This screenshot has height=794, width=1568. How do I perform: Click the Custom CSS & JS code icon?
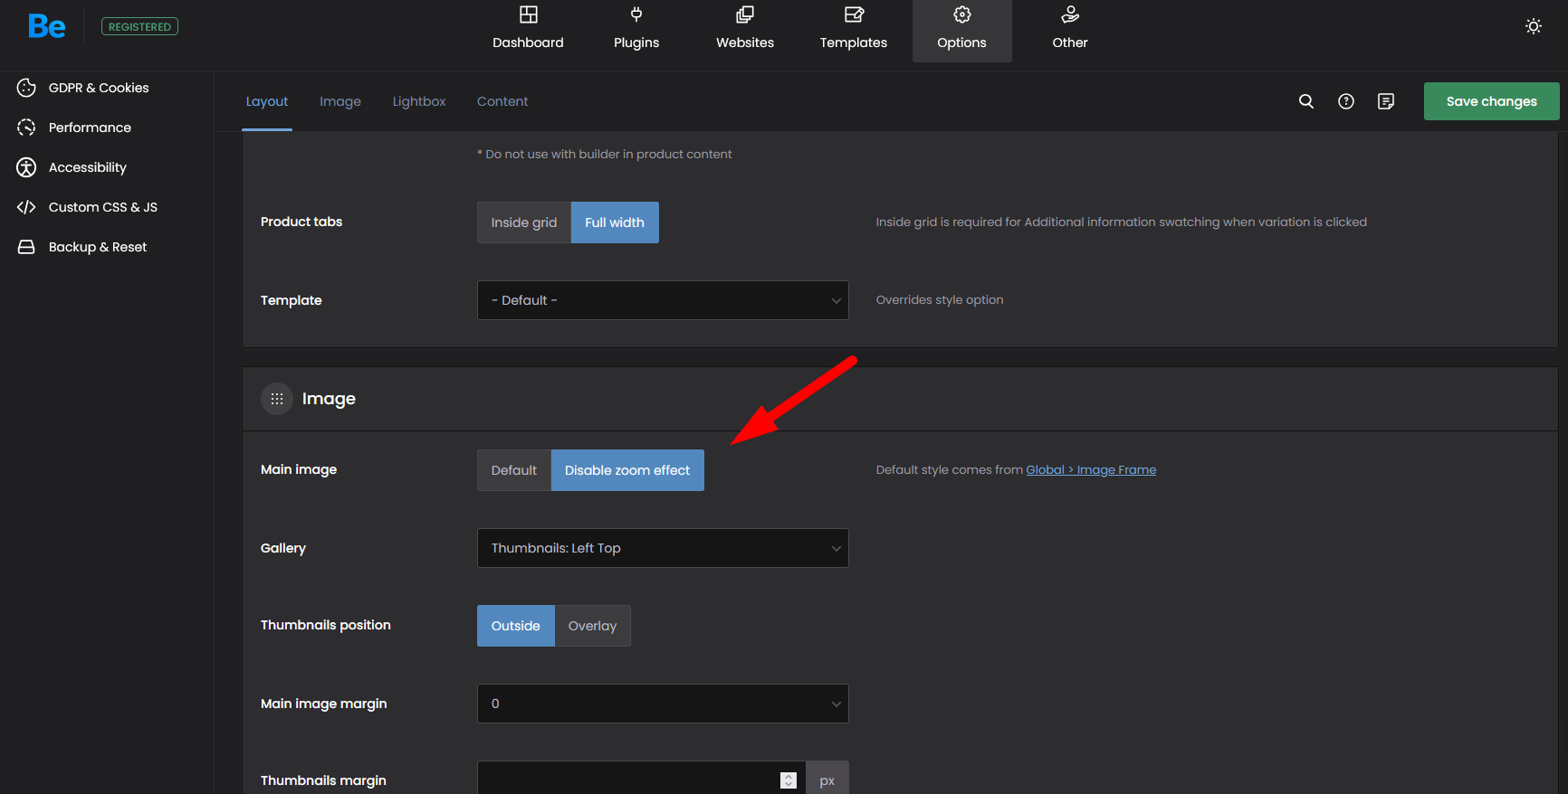pos(26,207)
